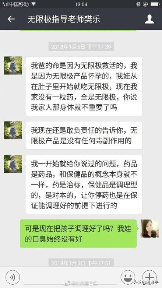Tap the plus icon for more options
Viewport: 162px width, 288px height.
150,277
